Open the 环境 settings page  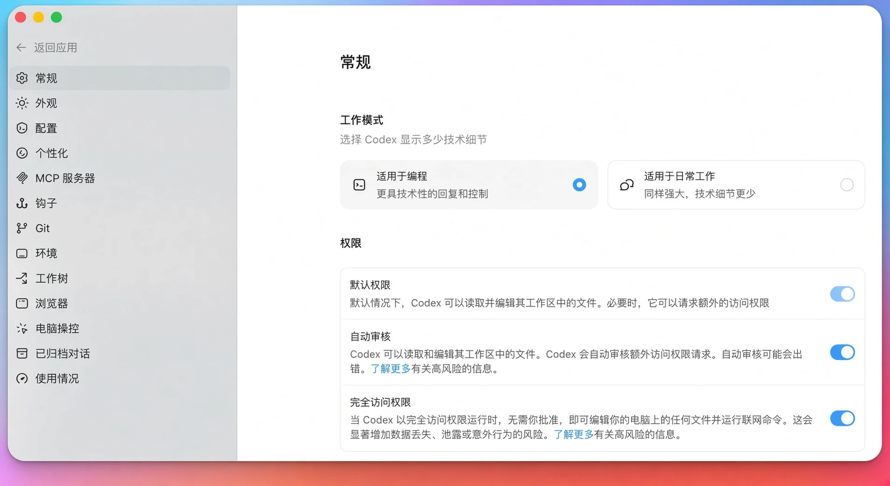[120, 253]
